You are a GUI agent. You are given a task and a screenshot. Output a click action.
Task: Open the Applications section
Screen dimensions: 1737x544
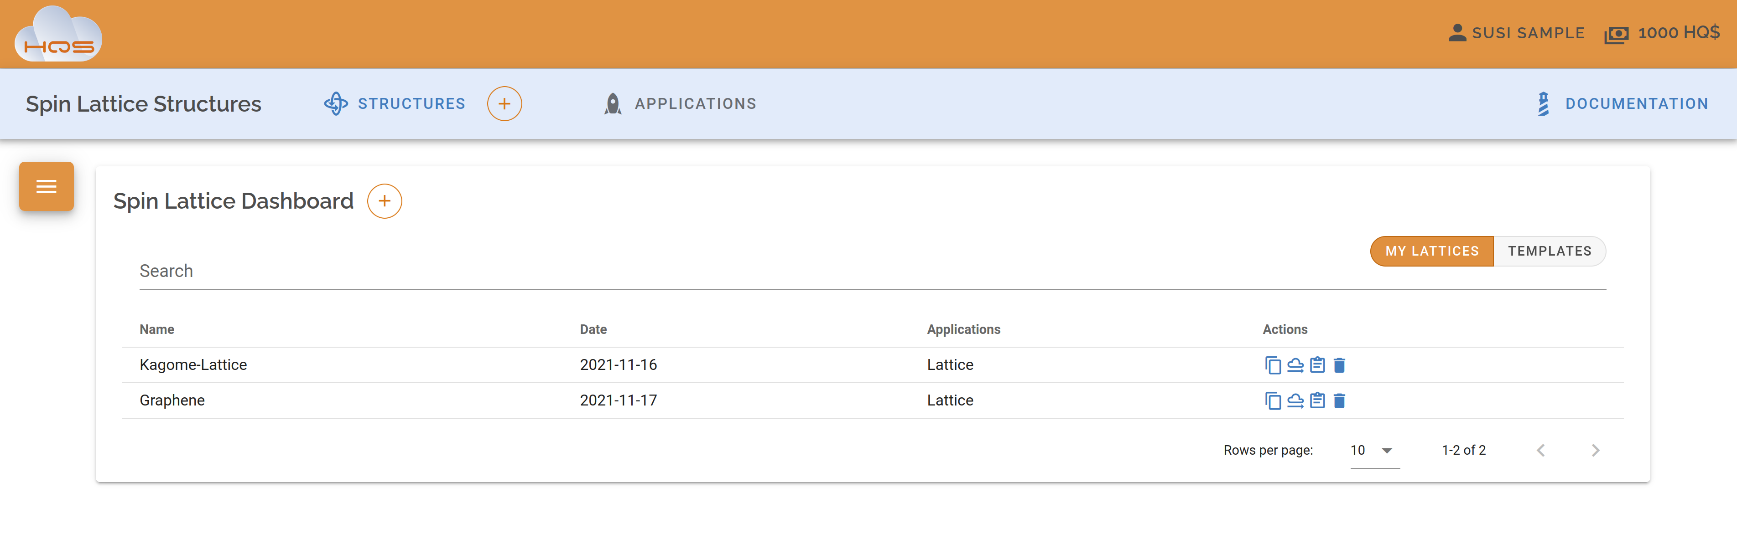(x=695, y=104)
